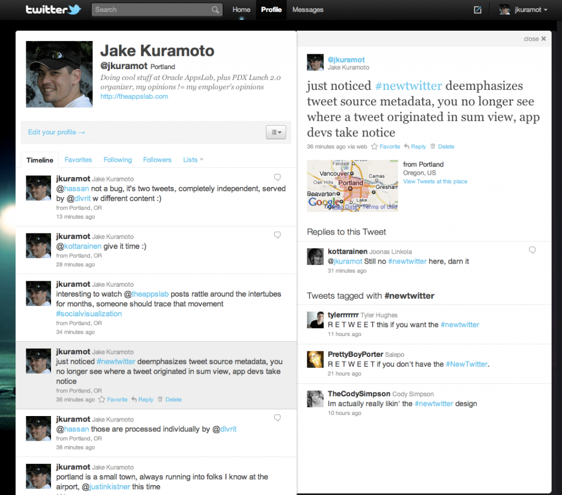562x495 pixels.
Task: Click @kottarainen mention in timeline tweet
Action: click(79, 246)
